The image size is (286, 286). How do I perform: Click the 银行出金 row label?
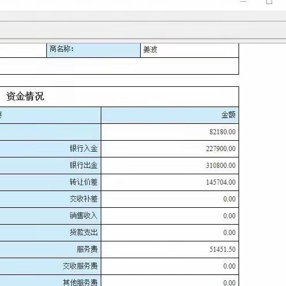(83, 166)
